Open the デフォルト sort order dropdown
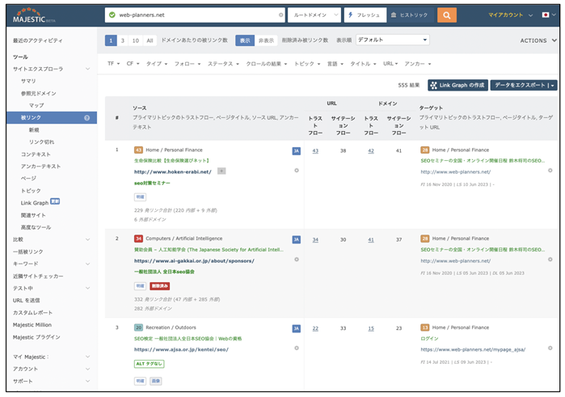 coord(393,40)
